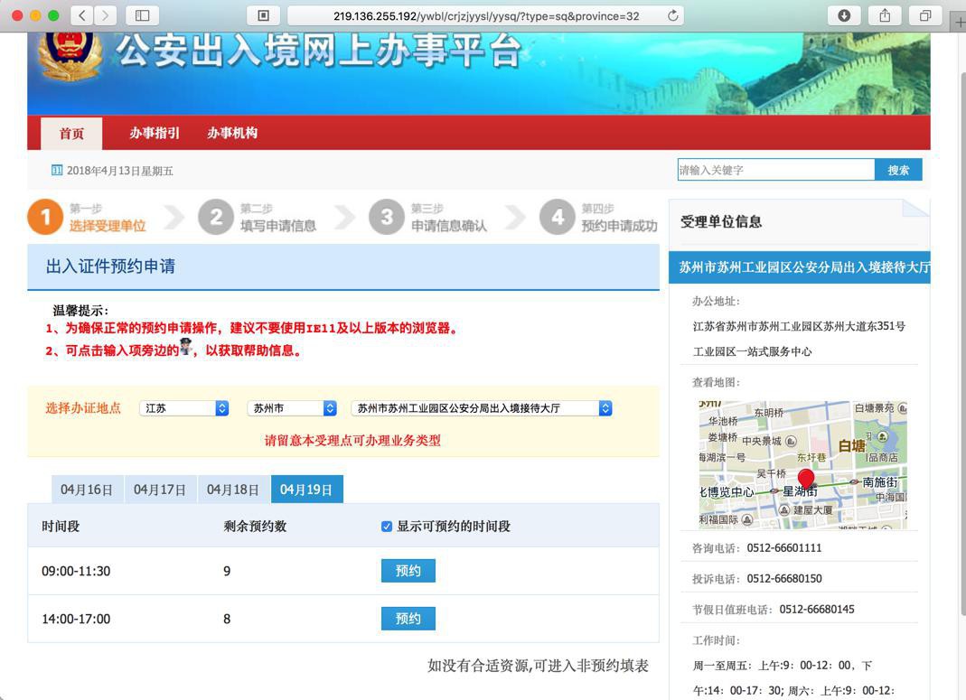Click the 出入证件预约申请 heading
Image resolution: width=966 pixels, height=700 pixels.
coord(111,266)
